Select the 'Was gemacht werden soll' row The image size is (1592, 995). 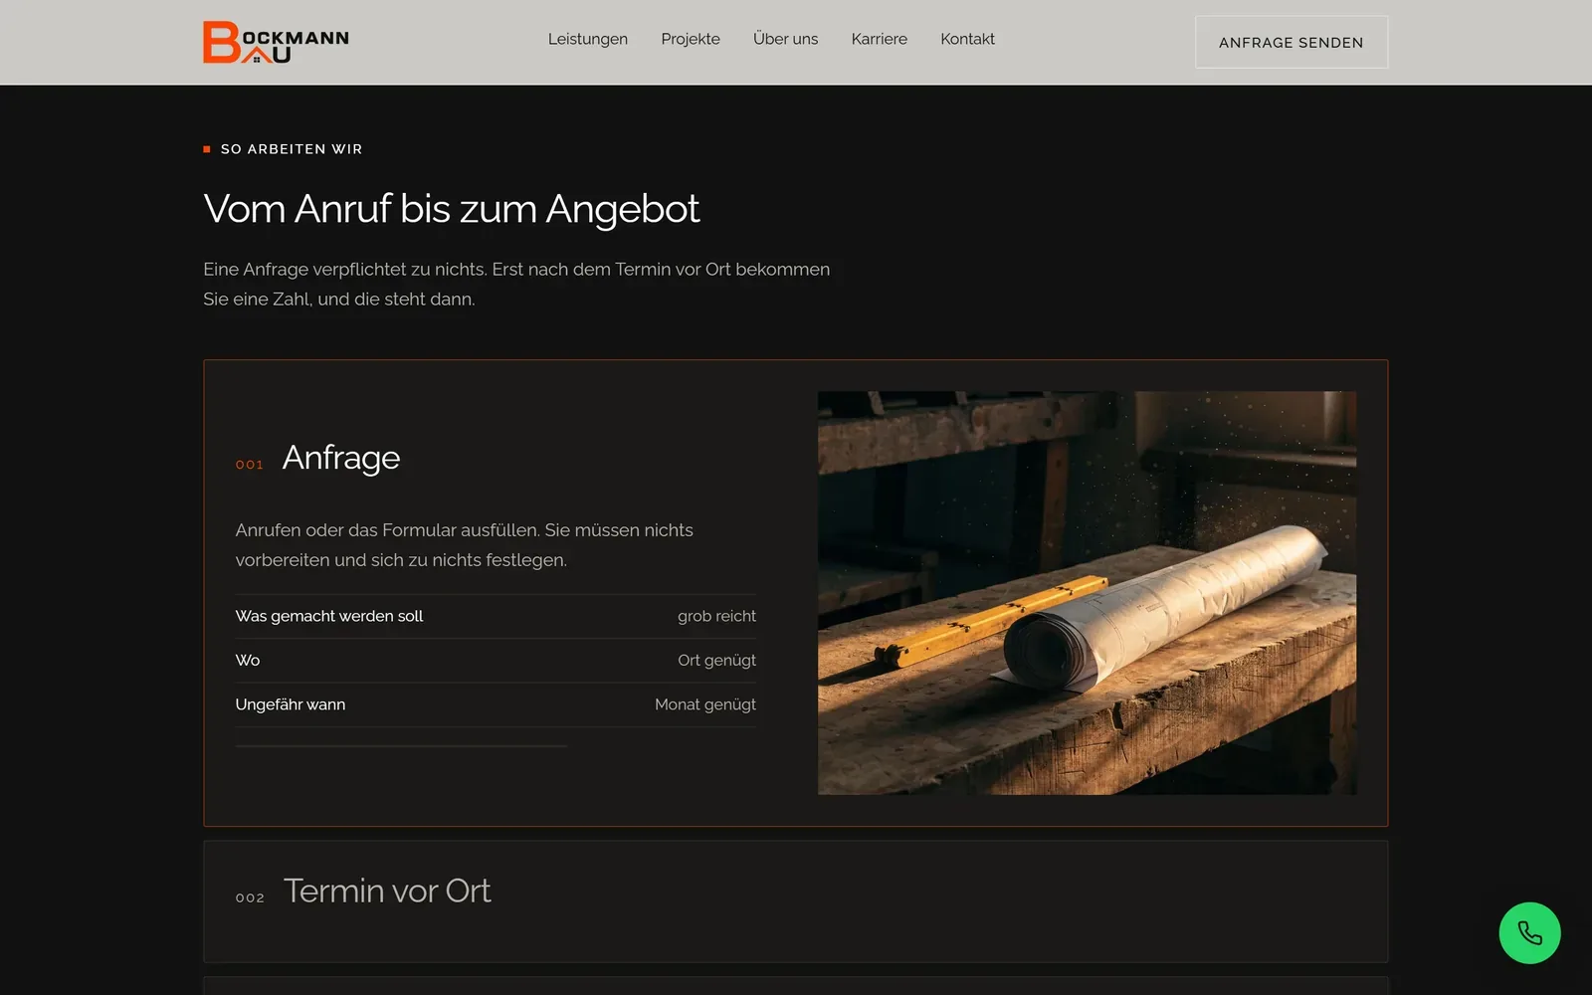click(496, 616)
